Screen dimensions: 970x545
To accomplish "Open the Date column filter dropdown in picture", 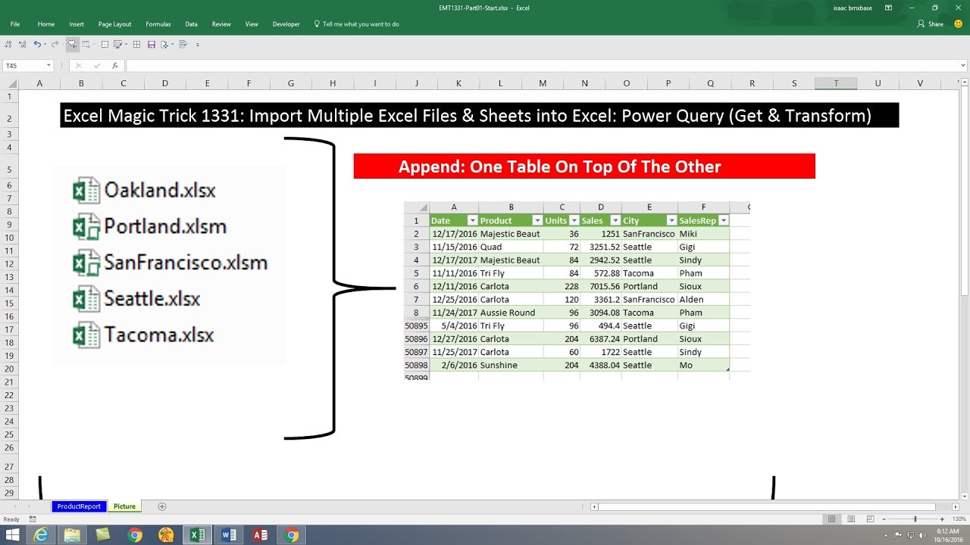I will (473, 220).
